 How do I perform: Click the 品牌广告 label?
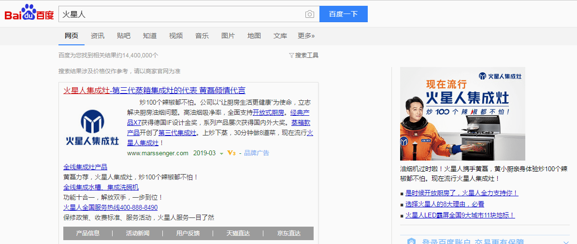tap(257, 153)
